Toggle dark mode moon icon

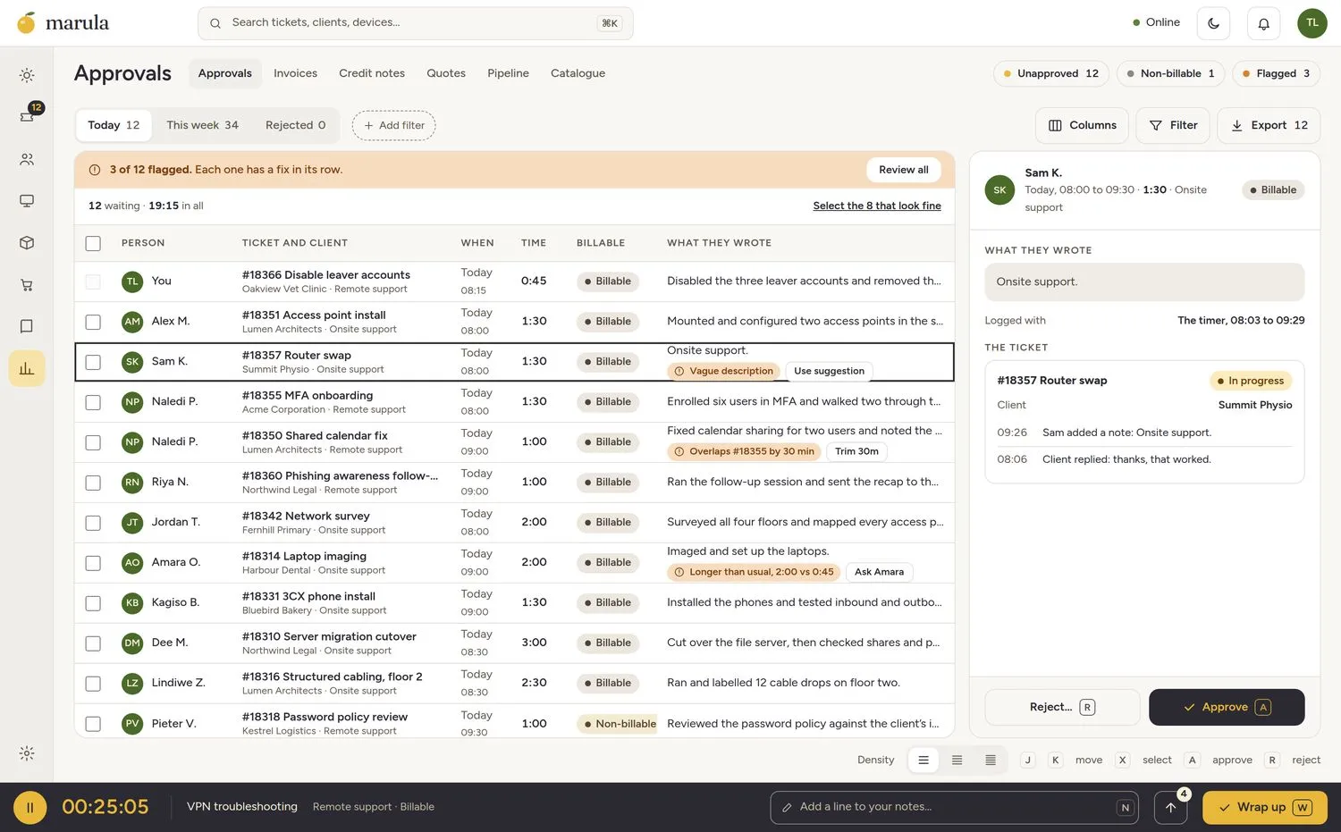(x=1213, y=23)
